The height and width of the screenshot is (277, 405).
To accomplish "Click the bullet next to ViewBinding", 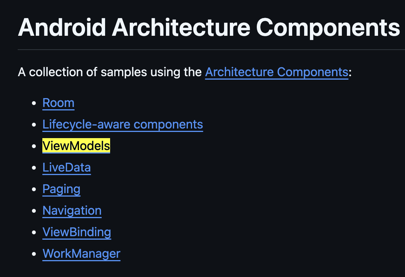I will pos(34,232).
